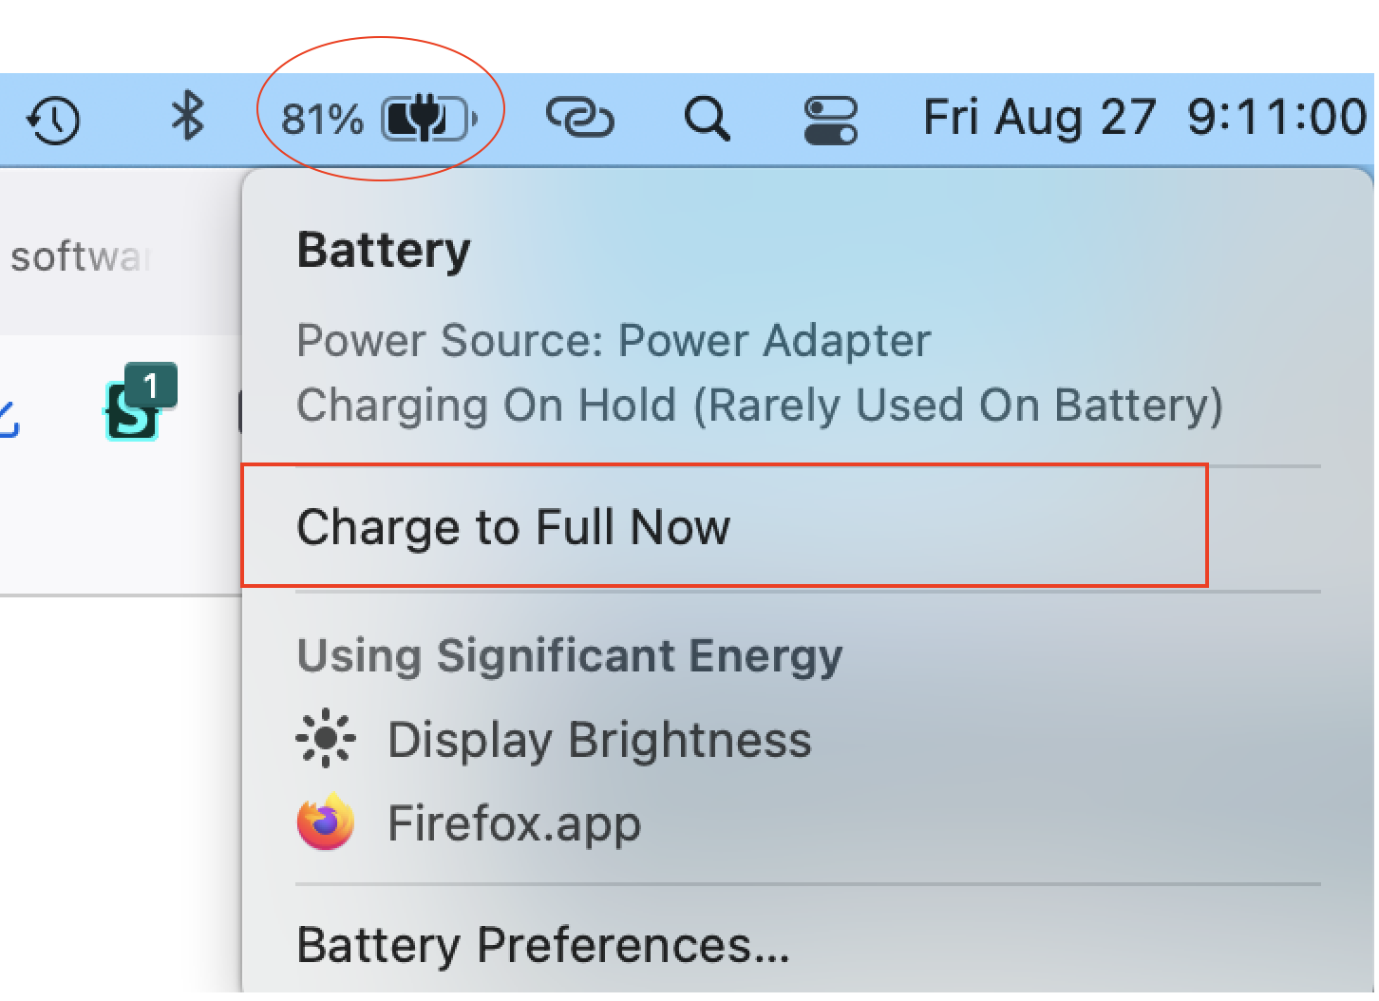The image size is (1379, 1001).
Task: Click the charging battery icon in menu bar
Action: 429,120
